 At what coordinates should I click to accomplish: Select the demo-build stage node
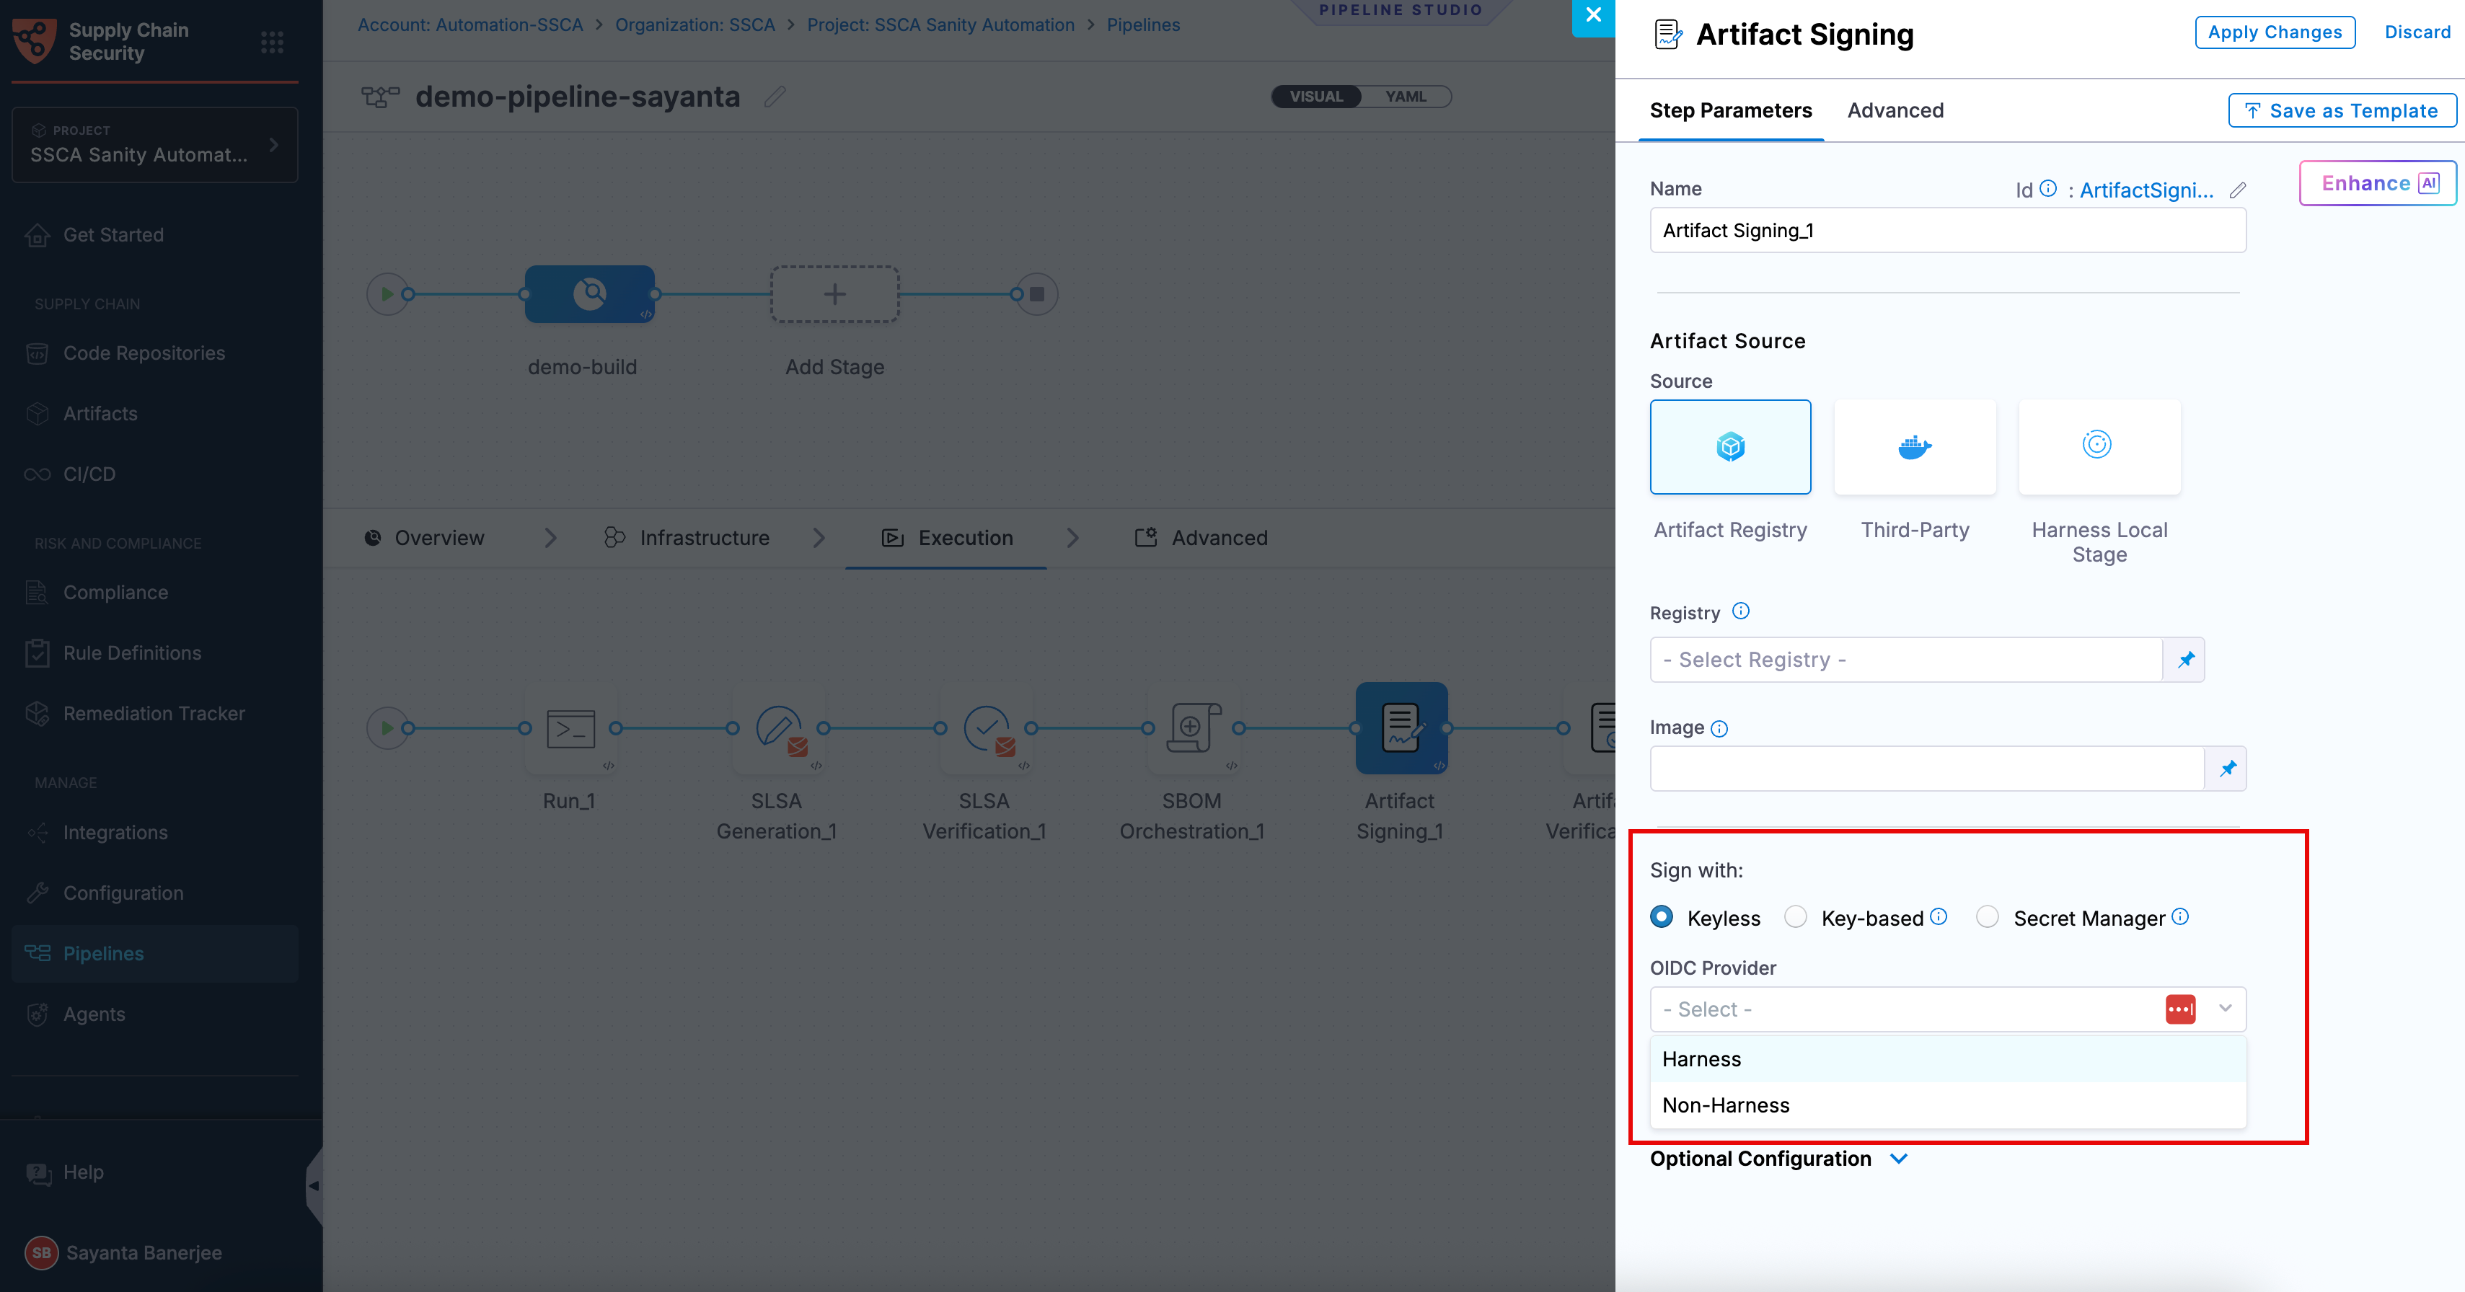point(589,293)
